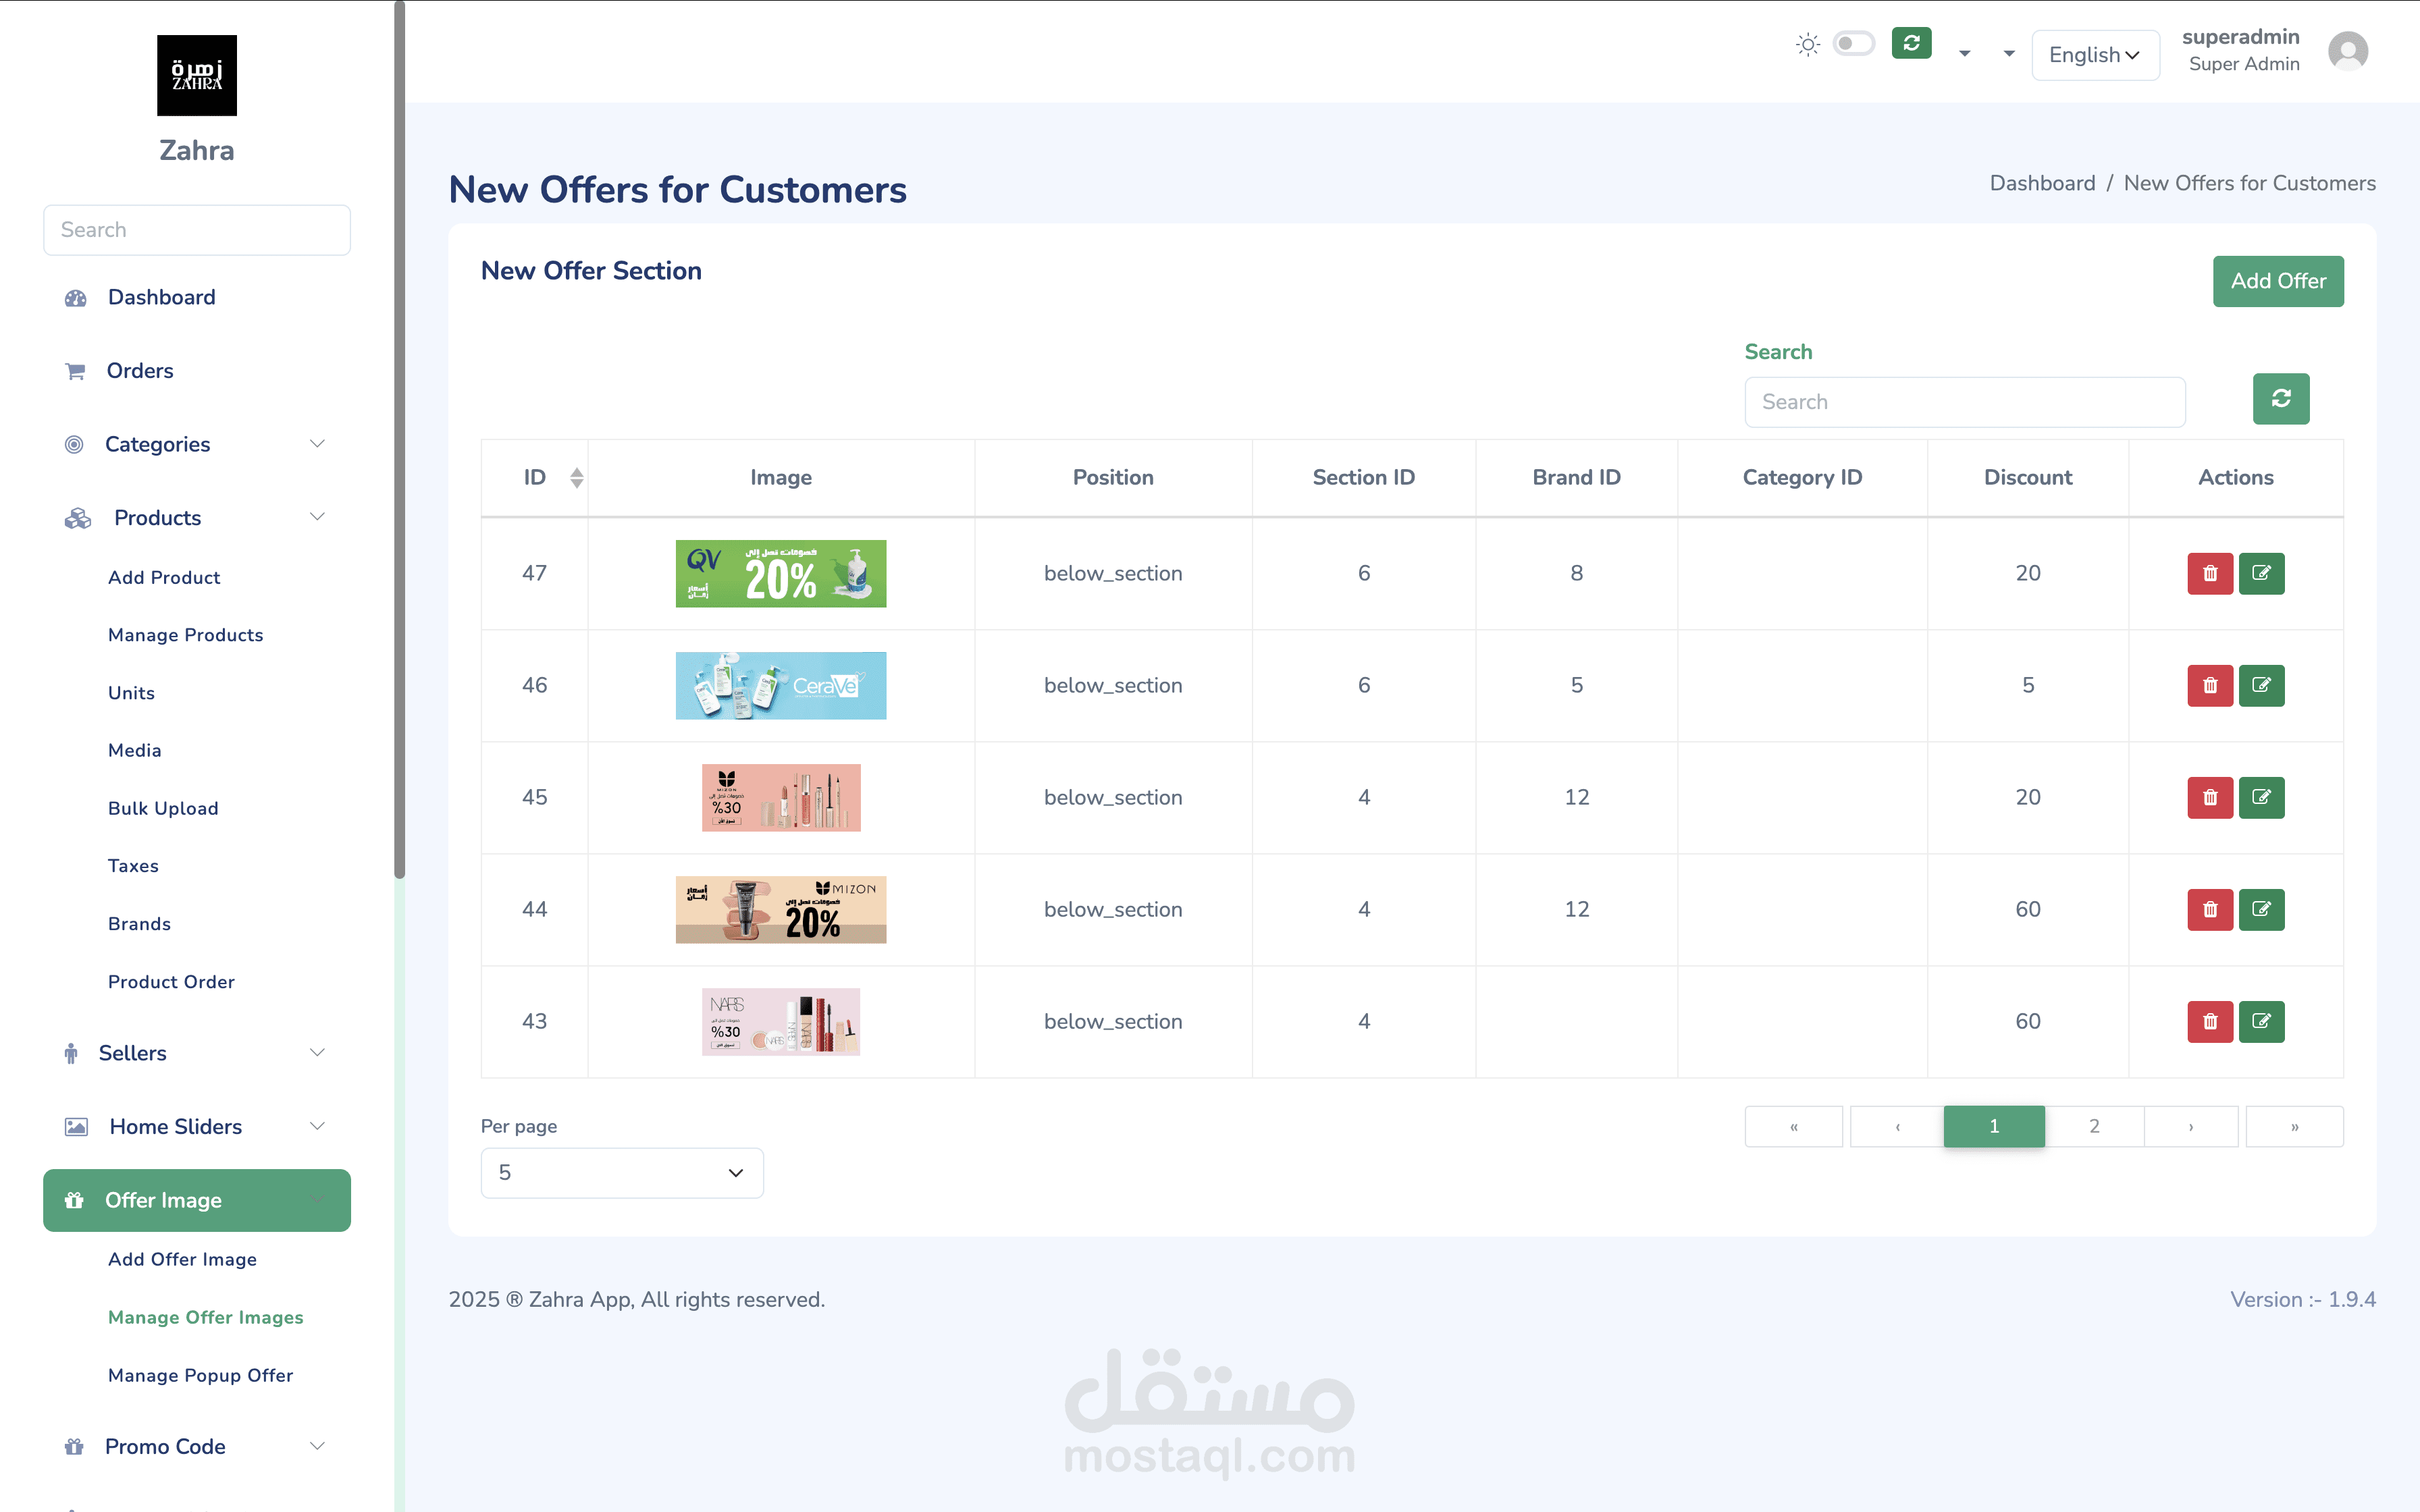Open Add Offer Image submenu item
The width and height of the screenshot is (2420, 1512).
[x=182, y=1259]
